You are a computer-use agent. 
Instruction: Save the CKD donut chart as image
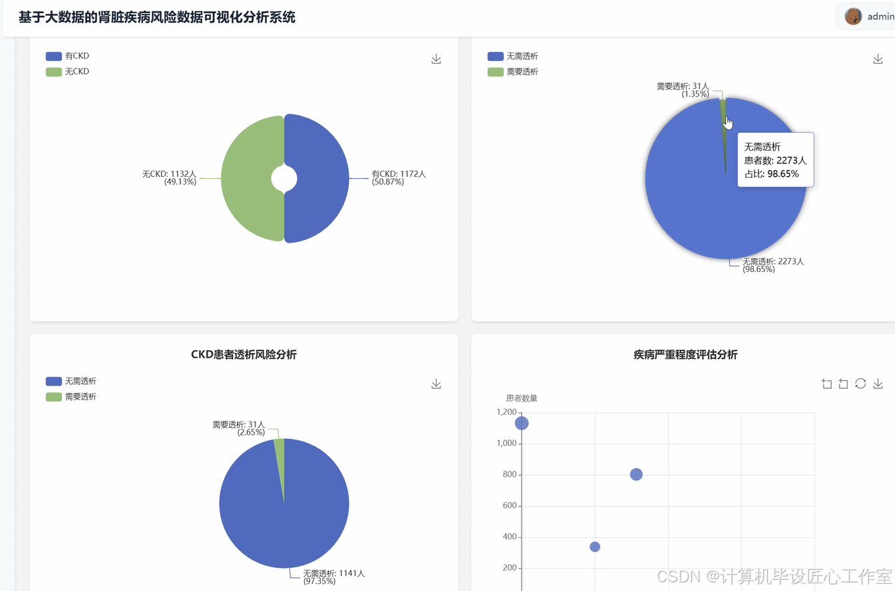(x=436, y=59)
